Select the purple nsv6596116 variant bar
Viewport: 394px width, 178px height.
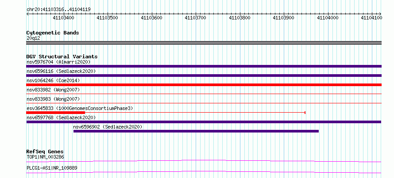click(x=204, y=76)
